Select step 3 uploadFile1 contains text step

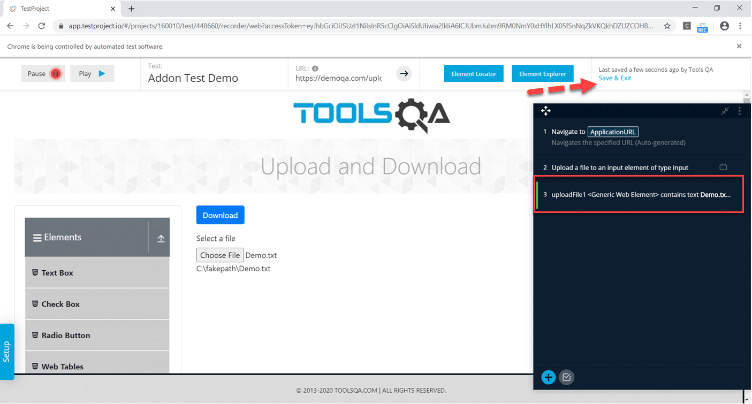pos(640,194)
